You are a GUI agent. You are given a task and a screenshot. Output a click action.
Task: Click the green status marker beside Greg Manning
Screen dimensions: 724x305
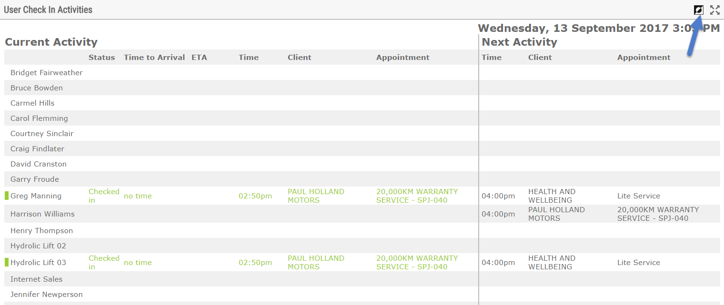pos(7,196)
